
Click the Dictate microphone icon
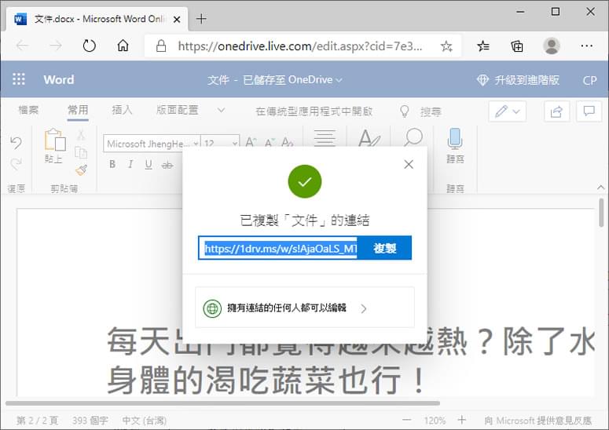tap(454, 138)
